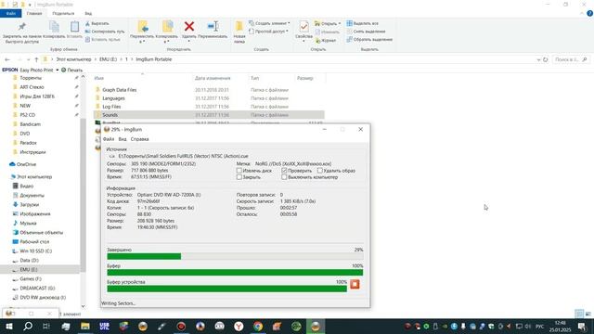Open the address bar history dropdown
Image resolution: width=594 pixels, height=334 pixels.
tap(538, 59)
